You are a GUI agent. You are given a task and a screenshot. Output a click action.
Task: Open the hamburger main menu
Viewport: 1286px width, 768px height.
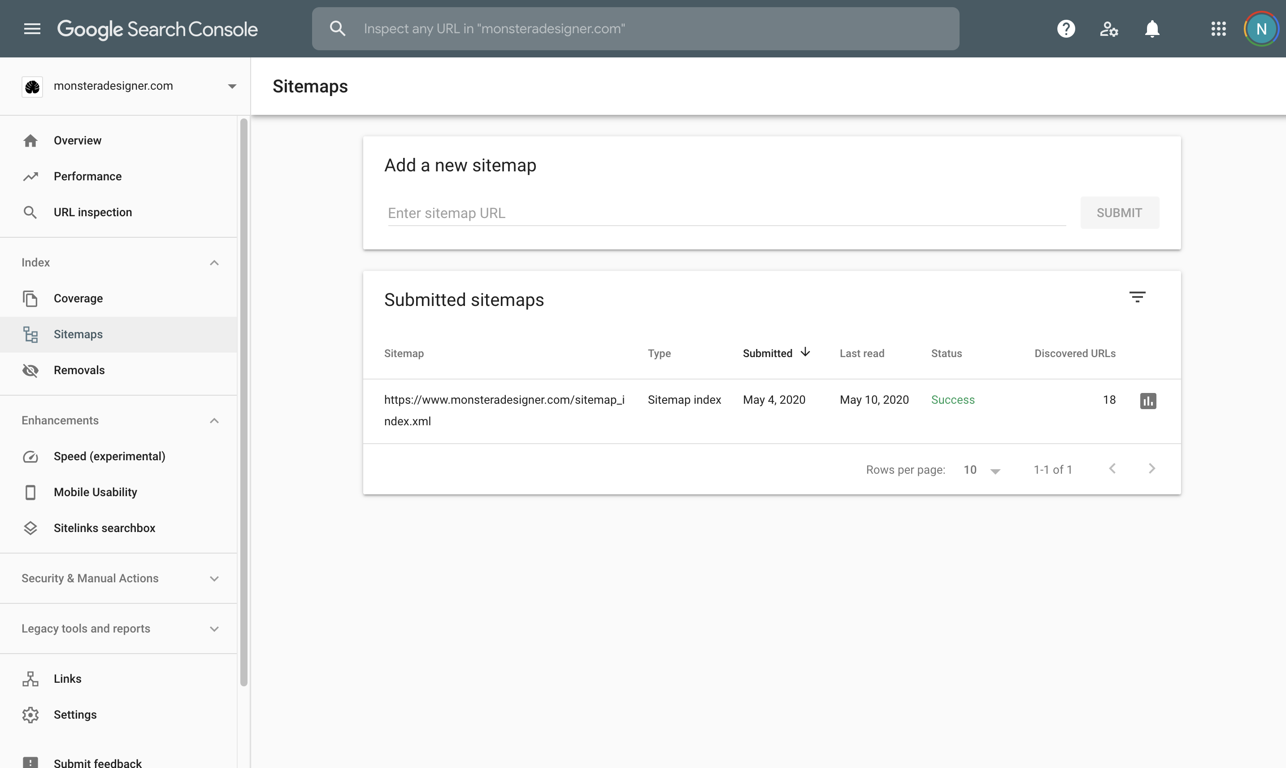[x=32, y=29]
